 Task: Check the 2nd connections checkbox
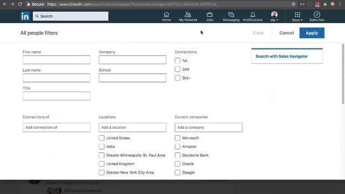click(177, 69)
